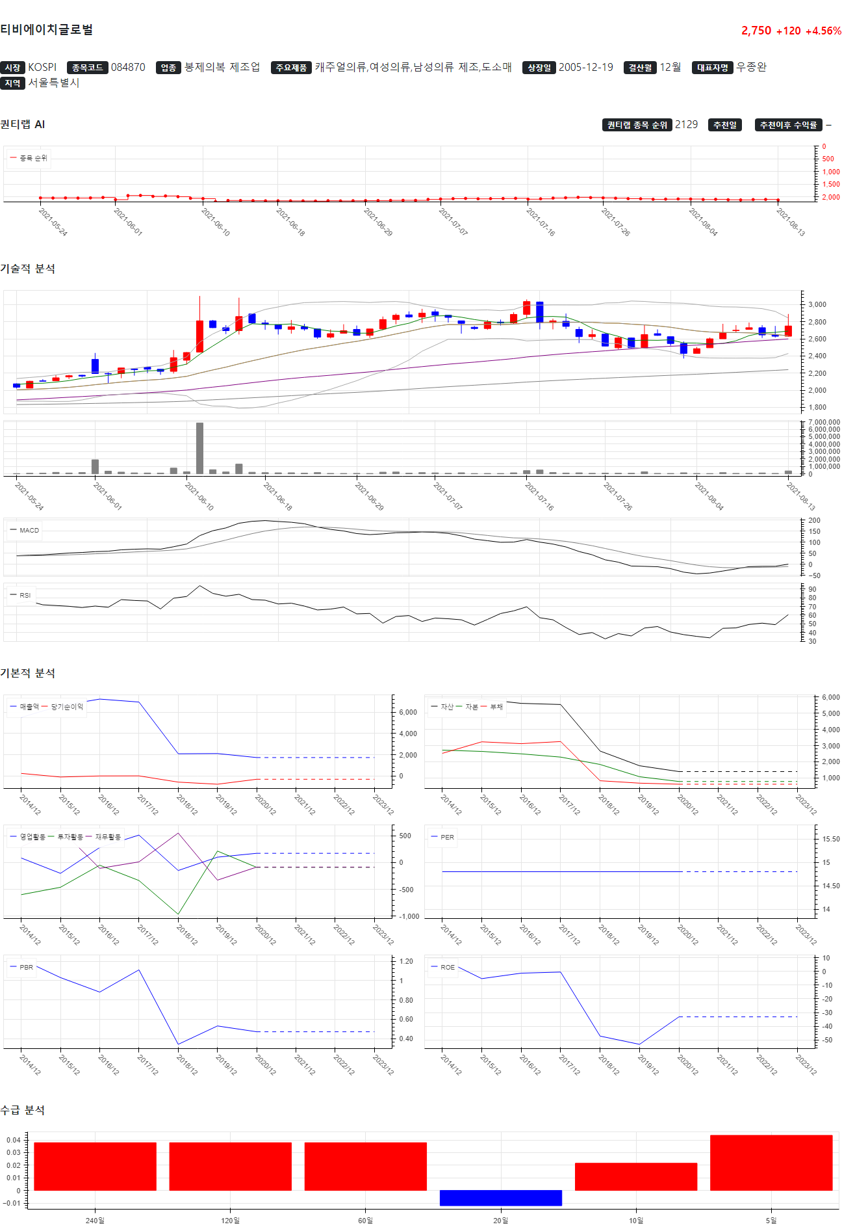
Task: Click the 지역 badge
Action: (x=12, y=83)
